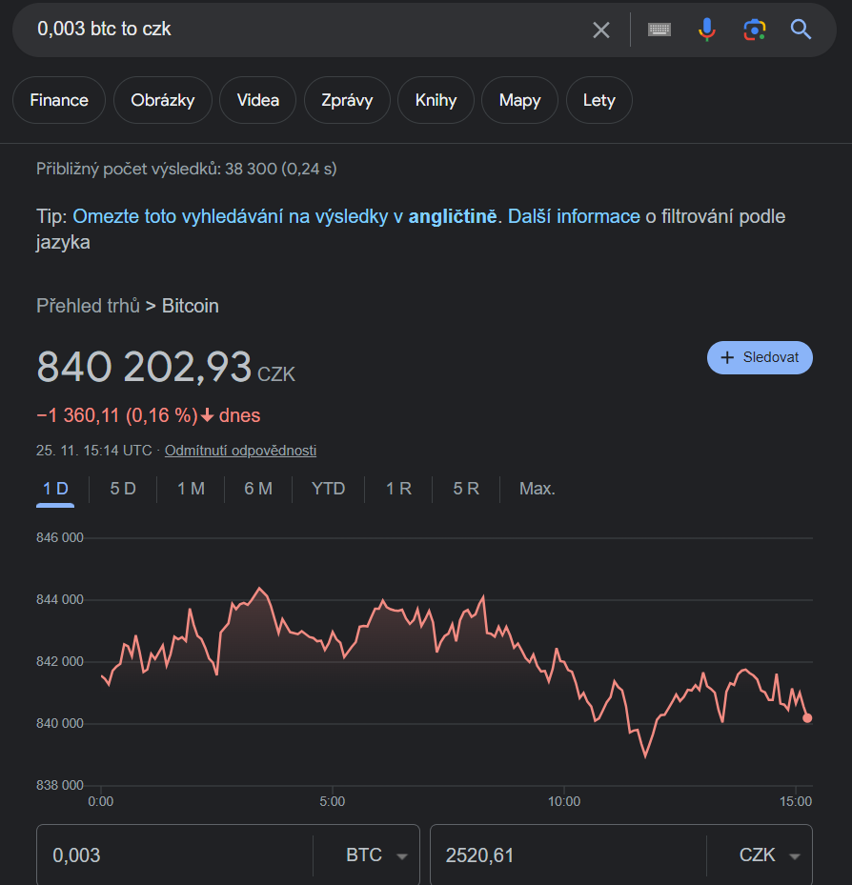Select the 6 M chart range
Viewport: 852px width, 885px height.
[x=258, y=488]
